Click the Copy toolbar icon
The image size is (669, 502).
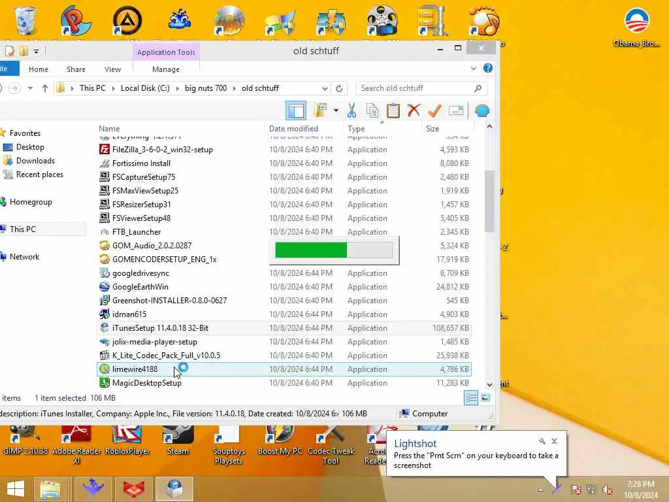(372, 110)
